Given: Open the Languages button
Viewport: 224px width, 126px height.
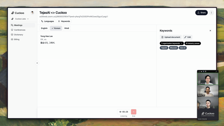Looking at the screenshot, I should (x=47, y=21).
